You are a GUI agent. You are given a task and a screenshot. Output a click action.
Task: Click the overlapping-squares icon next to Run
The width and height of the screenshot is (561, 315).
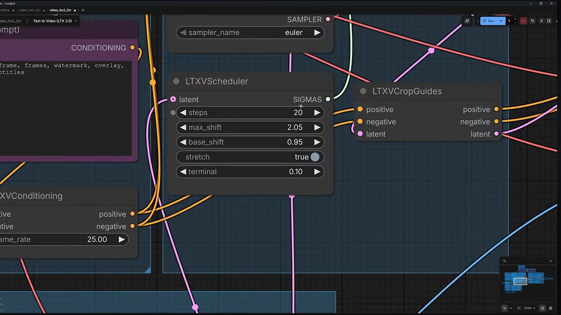pyautogui.click(x=467, y=21)
